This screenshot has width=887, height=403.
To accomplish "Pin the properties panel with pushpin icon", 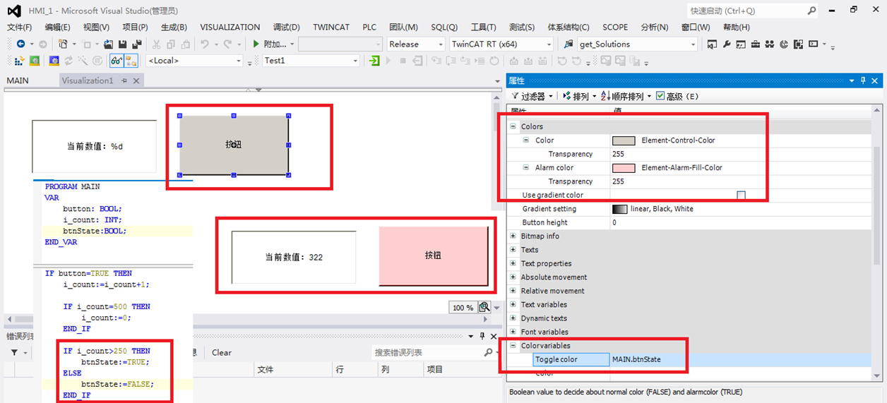I will pos(863,80).
